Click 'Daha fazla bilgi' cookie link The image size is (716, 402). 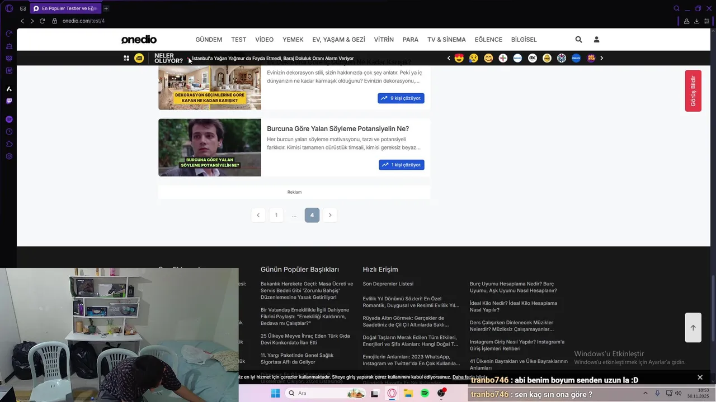[x=469, y=377]
